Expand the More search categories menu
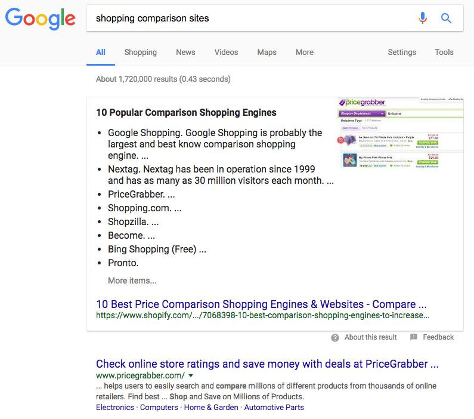Screen dimensions: 474x419 (304, 52)
